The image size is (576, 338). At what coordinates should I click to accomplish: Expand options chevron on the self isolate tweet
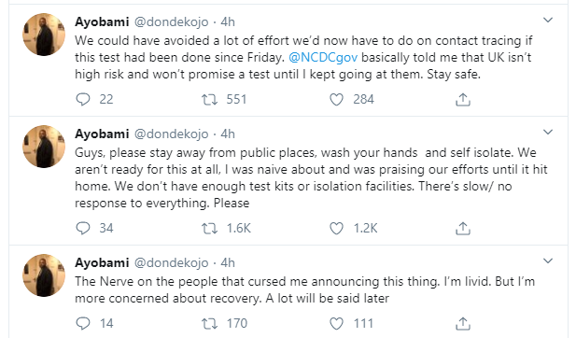[548, 133]
